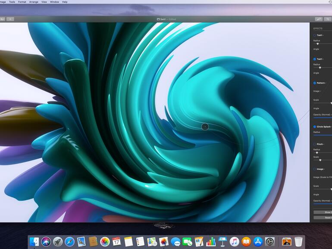Launch Siri from the Dock

(x=46, y=242)
